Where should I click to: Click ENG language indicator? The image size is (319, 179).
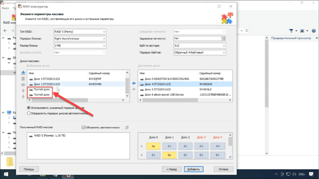(x=302, y=174)
